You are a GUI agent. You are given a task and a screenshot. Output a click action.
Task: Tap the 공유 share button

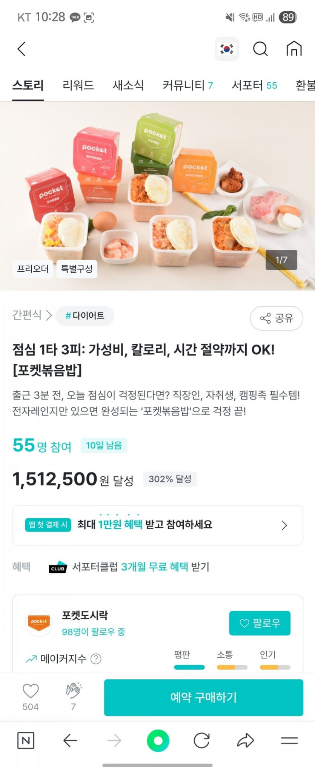(277, 318)
